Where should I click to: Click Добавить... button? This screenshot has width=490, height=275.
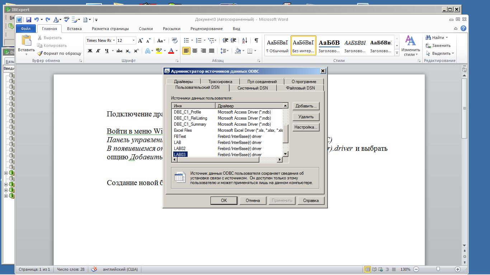pos(306,106)
